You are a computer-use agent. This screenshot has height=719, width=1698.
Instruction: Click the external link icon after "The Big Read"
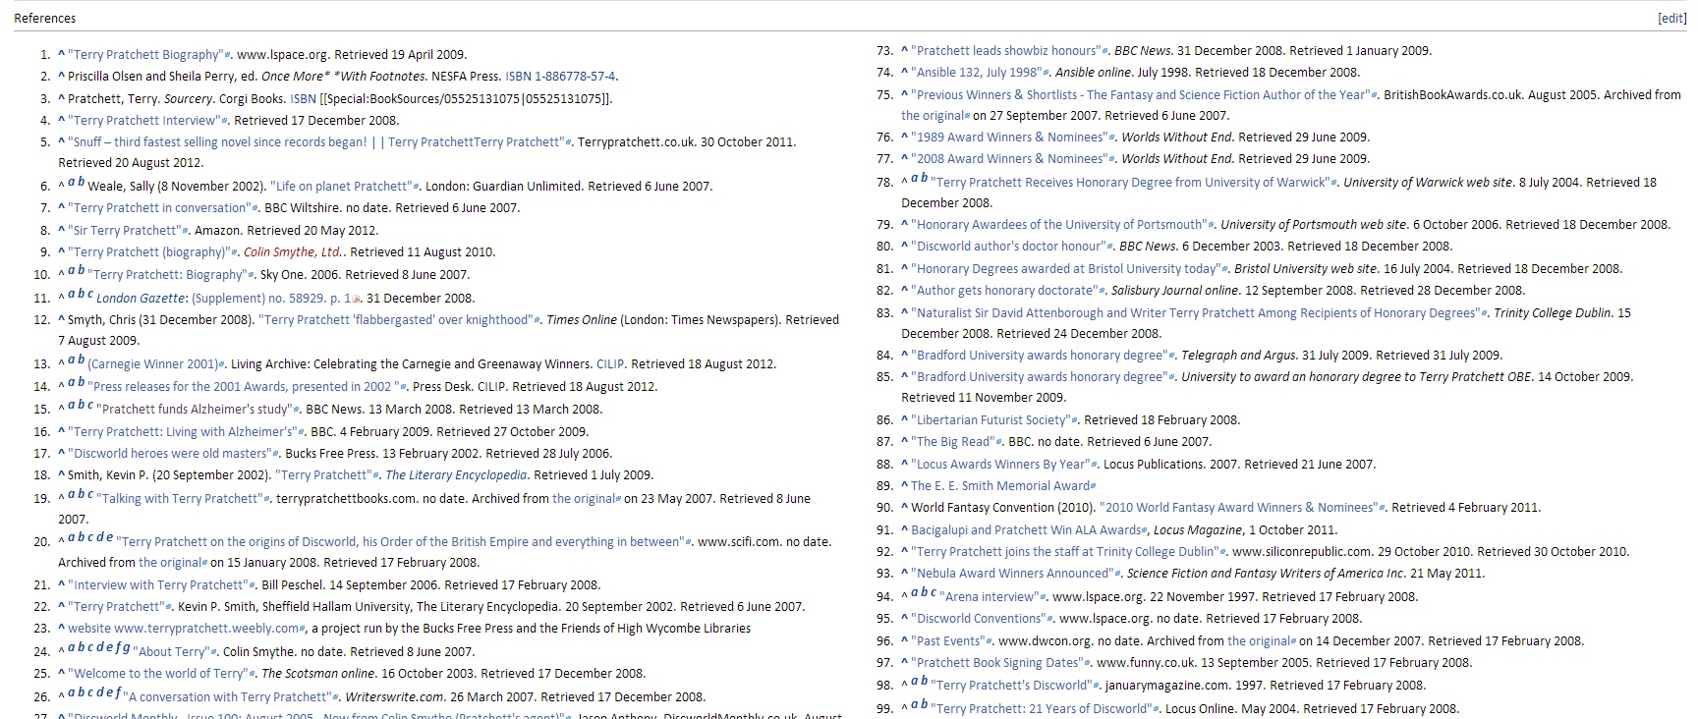click(x=1000, y=443)
